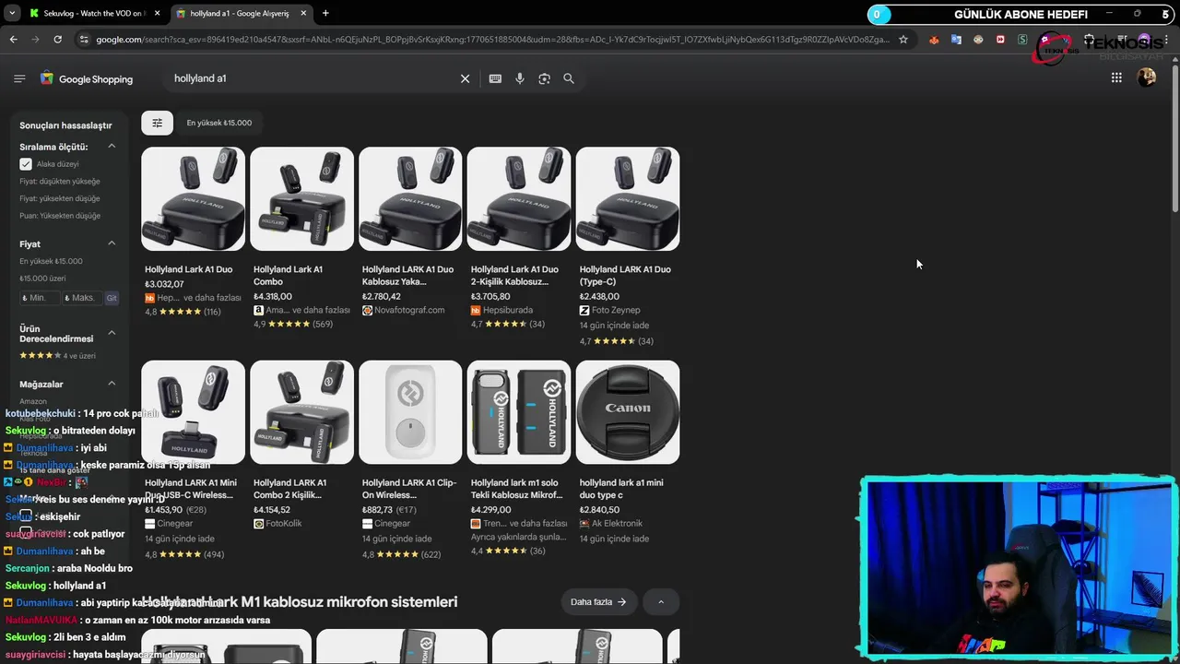1180x664 pixels.
Task: Open the Google Shopping hamburger menu
Action: tap(19, 78)
